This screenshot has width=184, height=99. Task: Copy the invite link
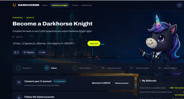click(x=94, y=44)
